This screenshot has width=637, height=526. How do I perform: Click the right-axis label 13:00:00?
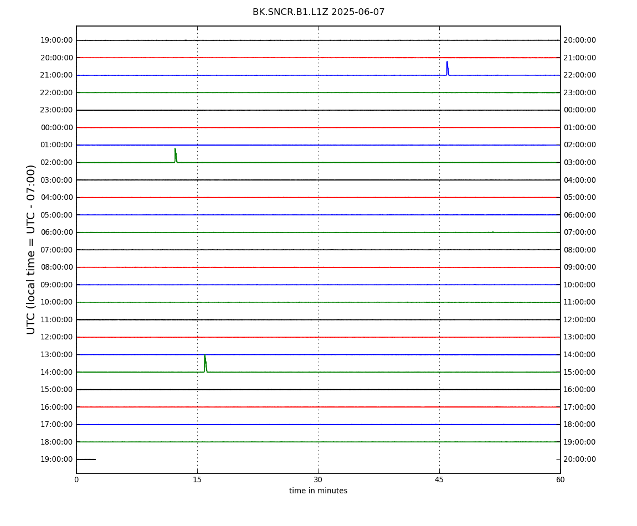point(580,337)
